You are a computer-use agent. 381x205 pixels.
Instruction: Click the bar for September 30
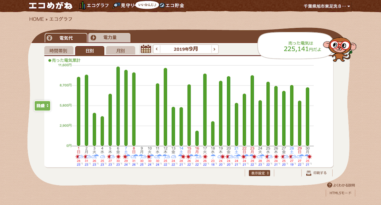tap(307, 117)
